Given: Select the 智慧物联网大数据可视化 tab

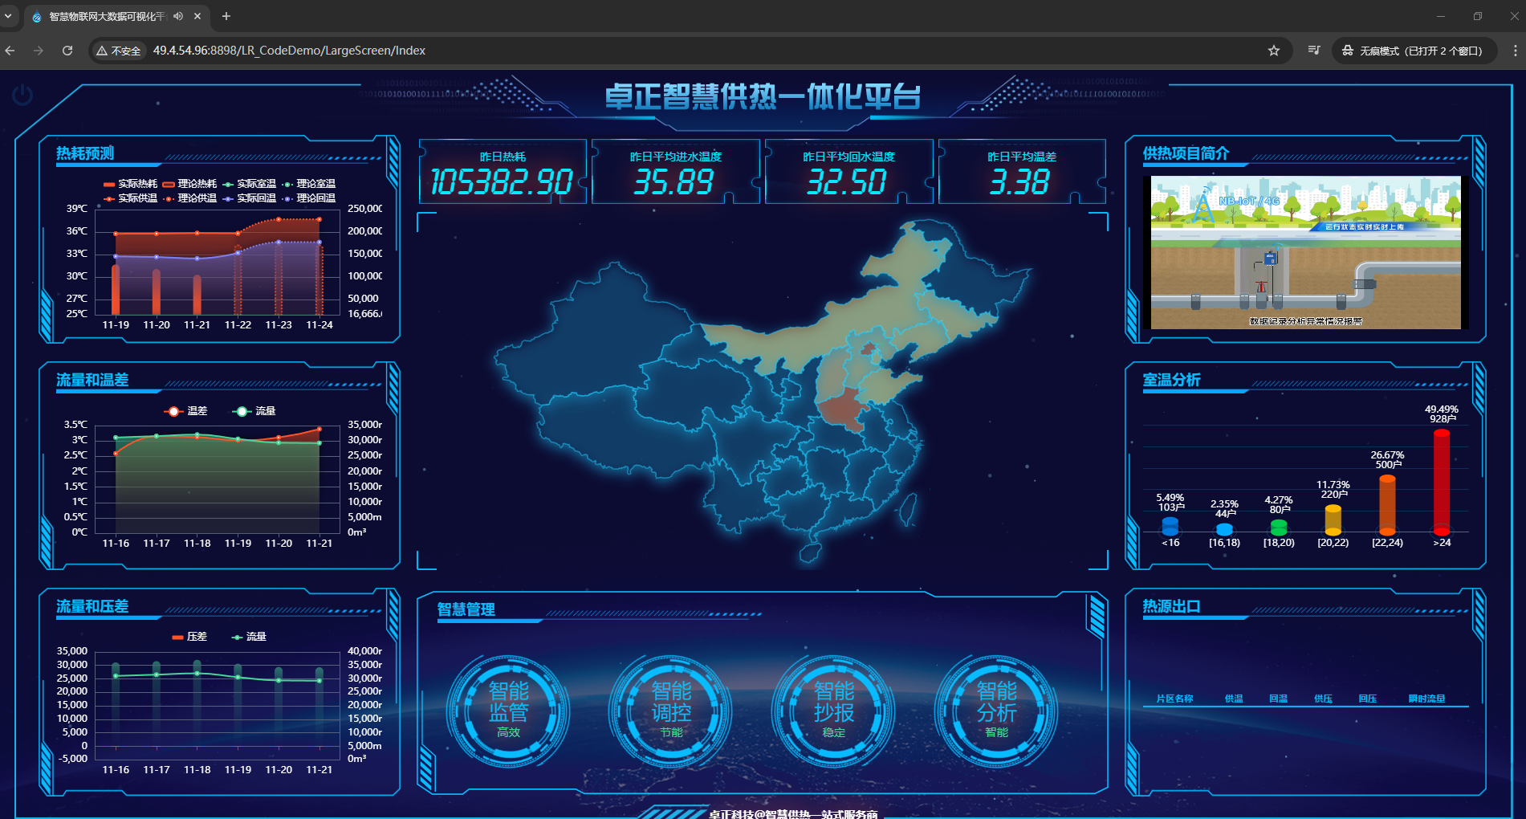Looking at the screenshot, I should (104, 16).
